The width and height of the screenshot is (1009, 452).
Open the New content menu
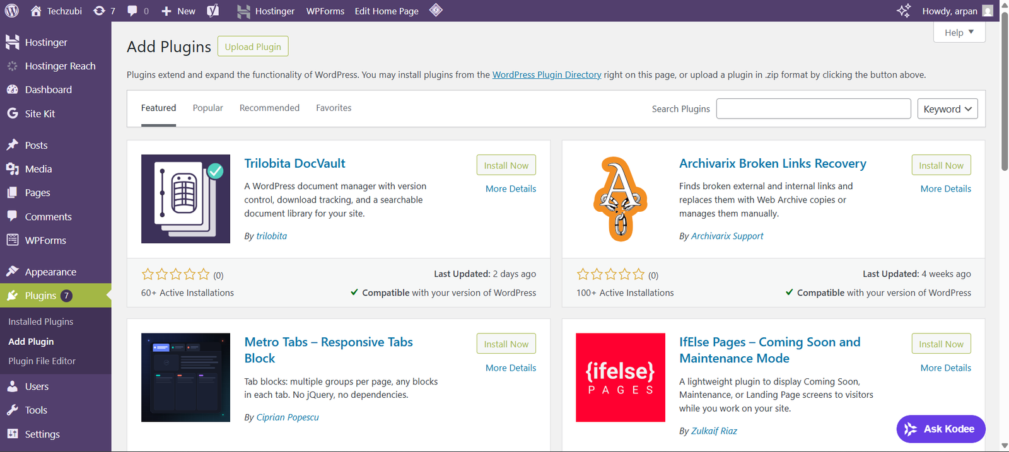coord(178,11)
